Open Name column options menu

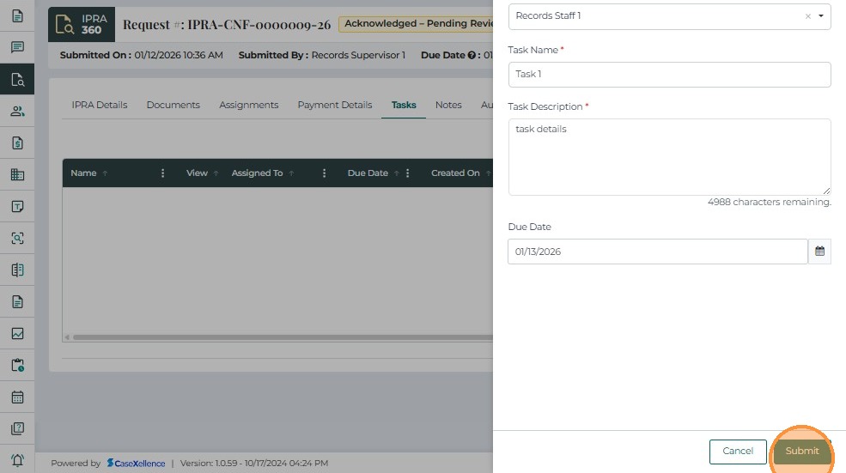(x=162, y=173)
